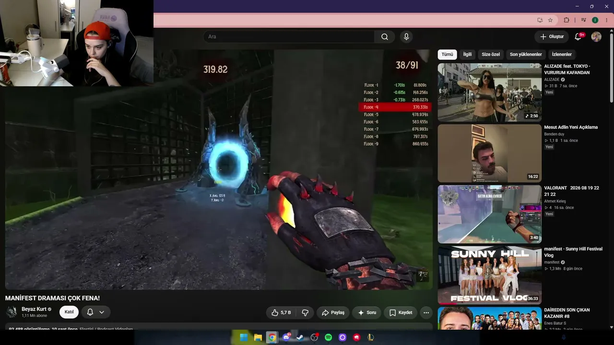Image resolution: width=614 pixels, height=345 pixels.
Task: Select the İzlenenler filter chip
Action: (562, 54)
